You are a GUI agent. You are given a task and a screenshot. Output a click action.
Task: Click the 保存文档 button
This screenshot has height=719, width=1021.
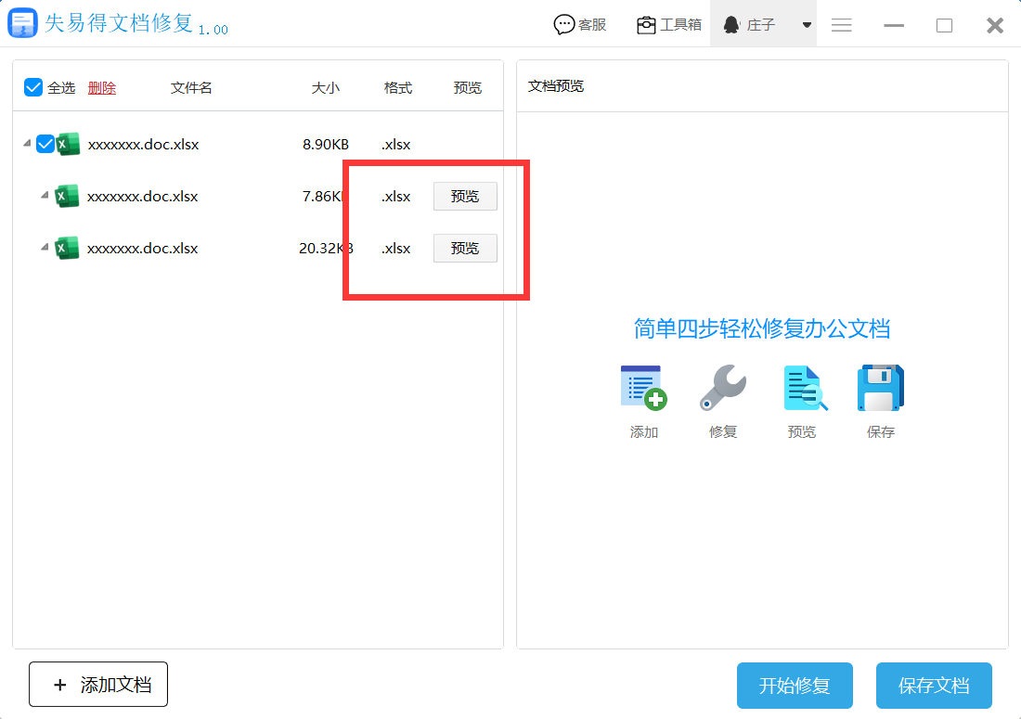[x=934, y=686]
